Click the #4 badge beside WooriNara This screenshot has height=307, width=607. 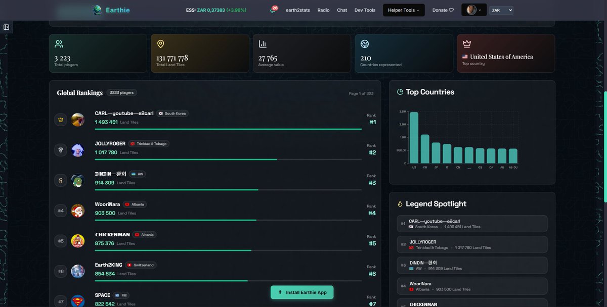click(x=61, y=211)
